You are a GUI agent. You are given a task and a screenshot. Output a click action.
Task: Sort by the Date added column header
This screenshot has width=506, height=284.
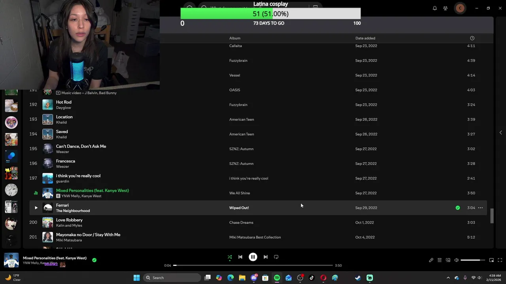tap(365, 38)
